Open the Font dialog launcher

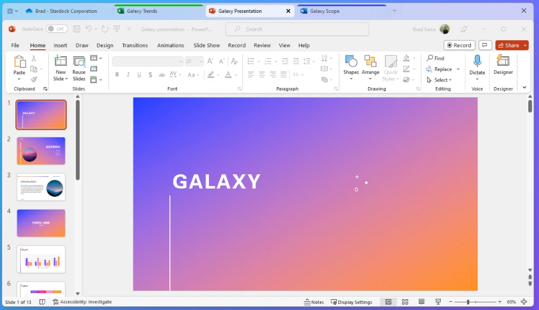click(x=240, y=89)
